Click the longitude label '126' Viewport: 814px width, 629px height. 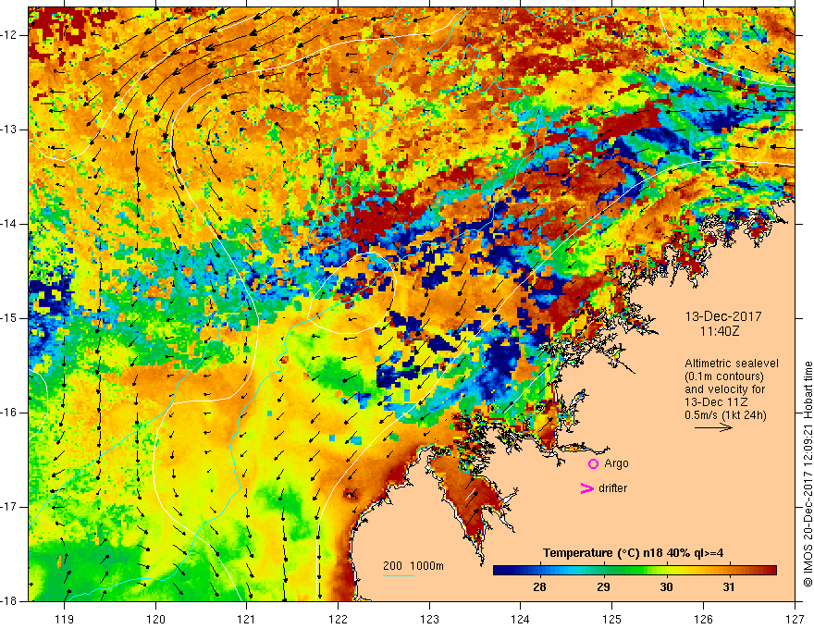703,619
